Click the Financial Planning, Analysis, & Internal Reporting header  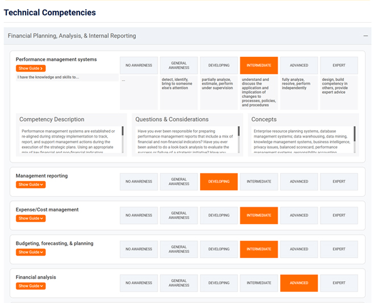(x=72, y=36)
